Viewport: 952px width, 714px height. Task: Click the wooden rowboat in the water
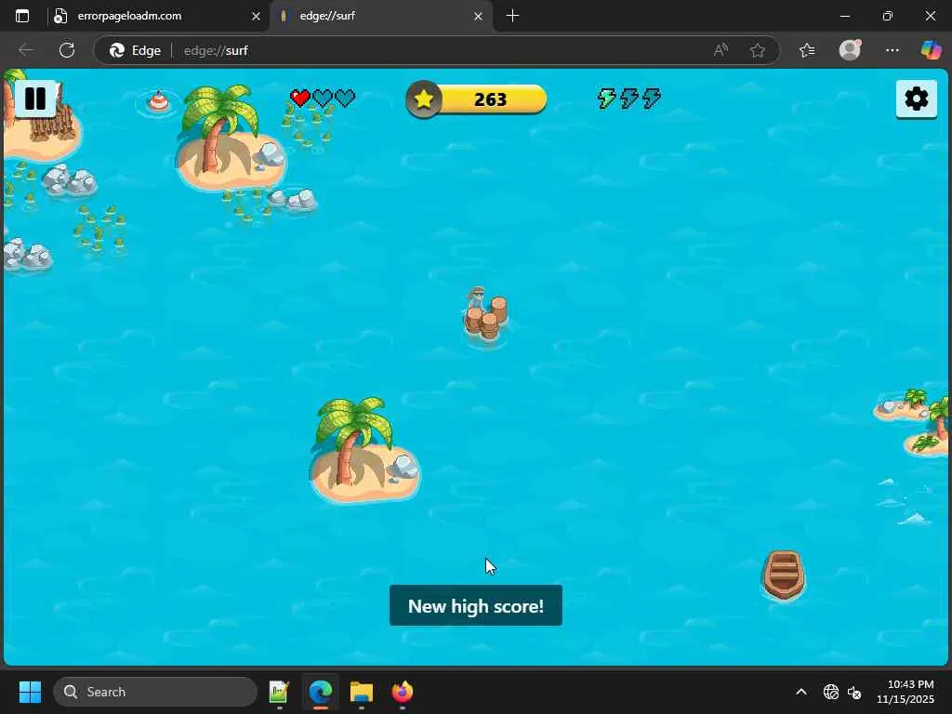[783, 575]
